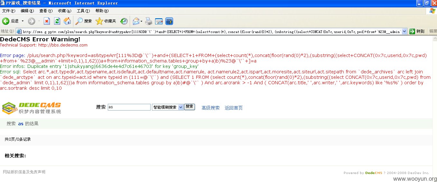Screen dimensions: 437x182
Task: Go to the home page icon
Action: 67,21
